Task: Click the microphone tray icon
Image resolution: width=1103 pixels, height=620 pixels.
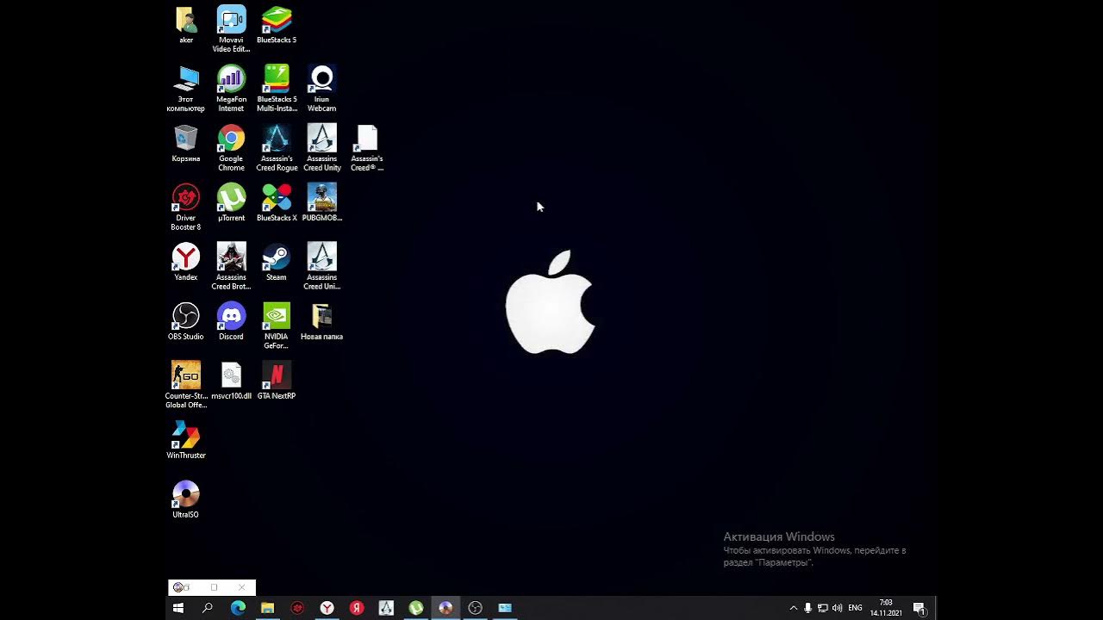Action: click(x=807, y=608)
